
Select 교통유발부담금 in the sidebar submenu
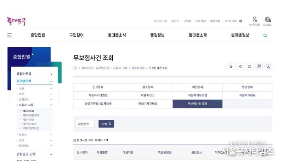pyautogui.click(x=31, y=128)
